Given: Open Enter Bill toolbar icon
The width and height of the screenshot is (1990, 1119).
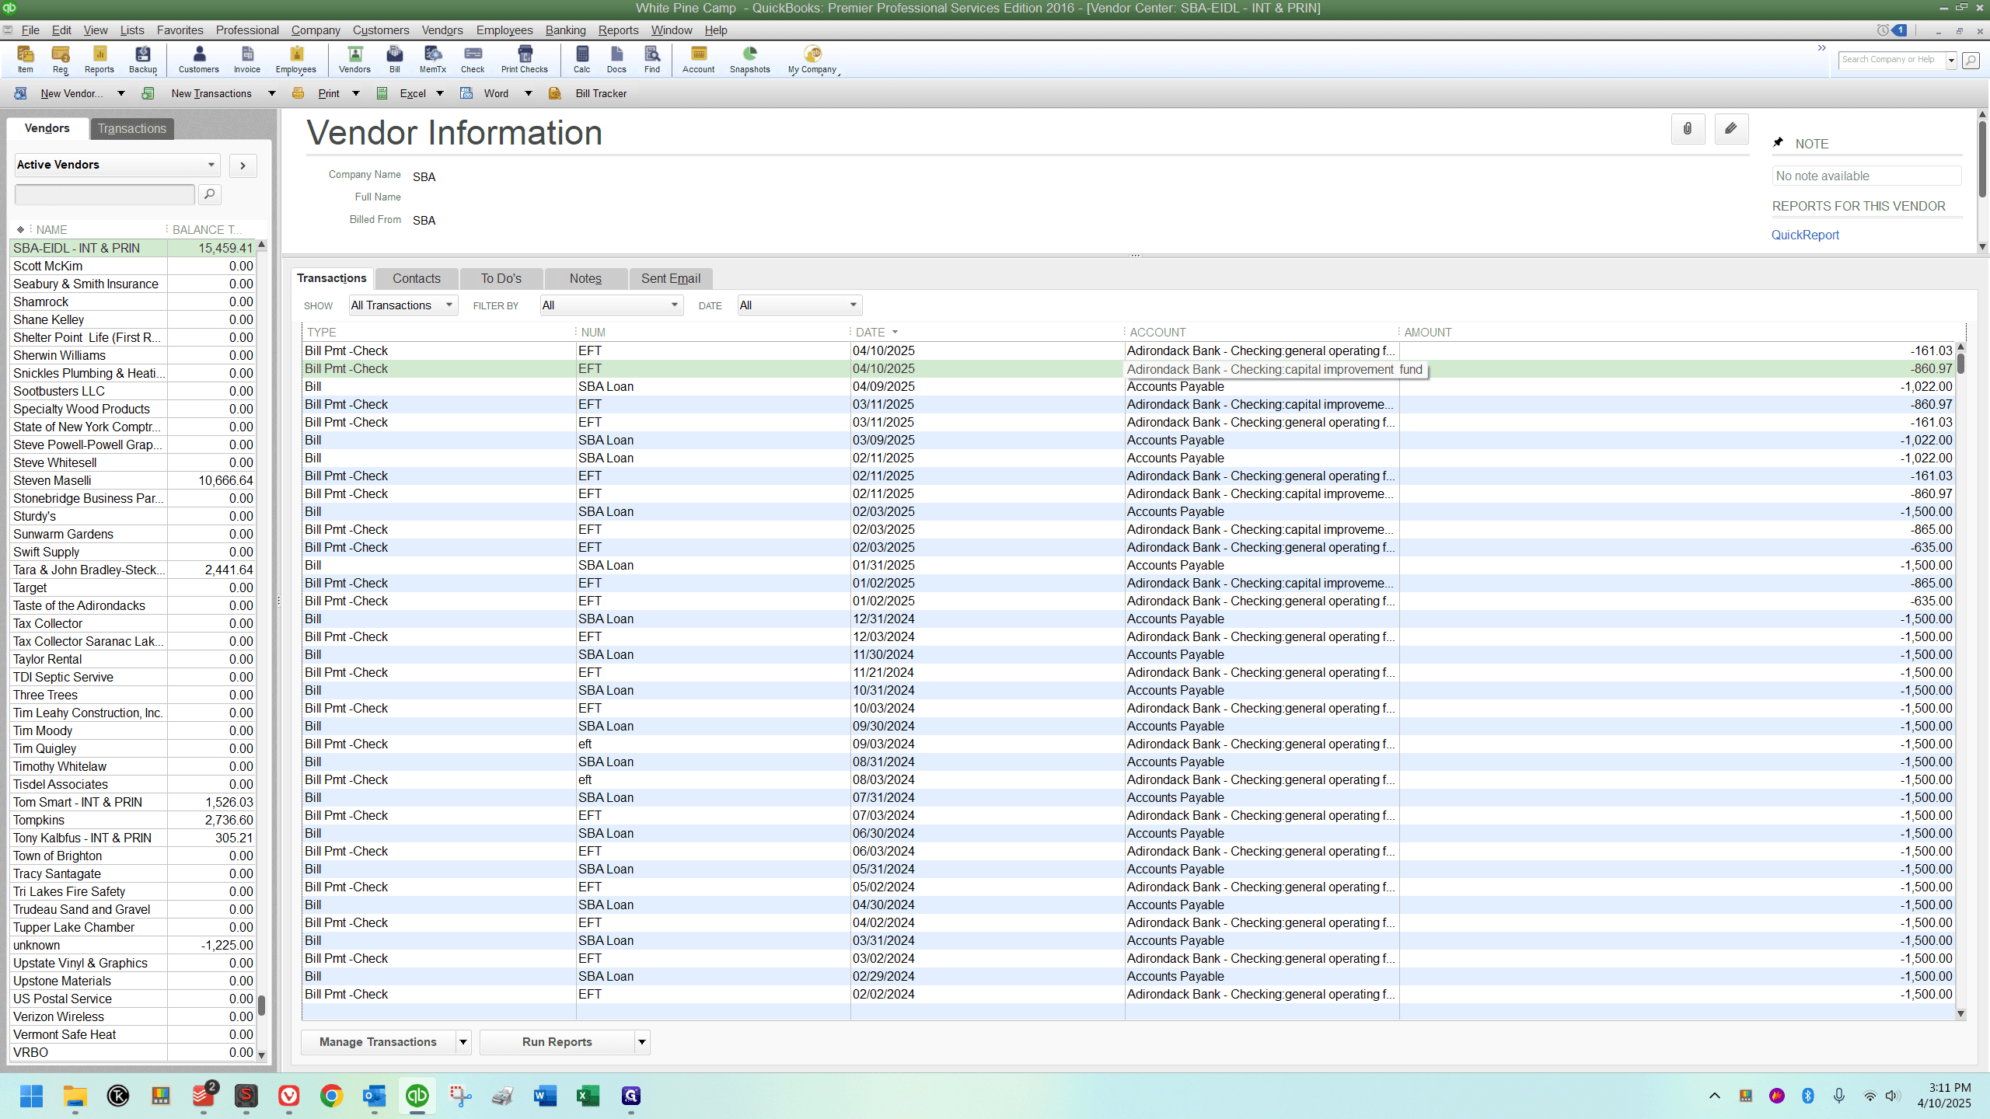Looking at the screenshot, I should pos(395,59).
